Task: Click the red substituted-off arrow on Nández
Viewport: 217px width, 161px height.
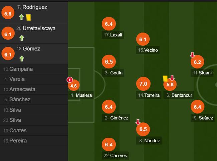Action: 138,122
